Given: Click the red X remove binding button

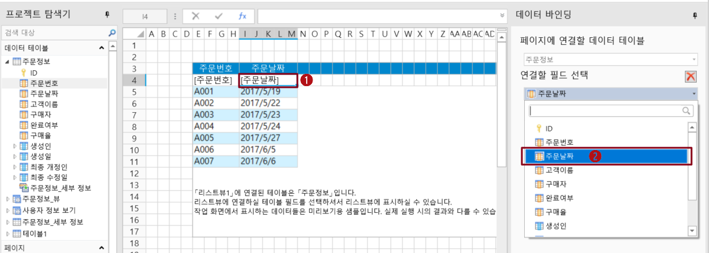Looking at the screenshot, I should coord(691,76).
